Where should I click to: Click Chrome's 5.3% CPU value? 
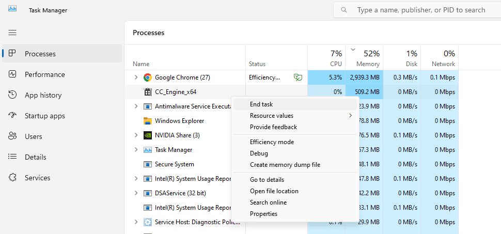click(x=326, y=77)
